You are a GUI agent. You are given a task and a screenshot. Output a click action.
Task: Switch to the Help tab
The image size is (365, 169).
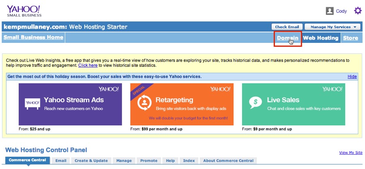click(170, 161)
